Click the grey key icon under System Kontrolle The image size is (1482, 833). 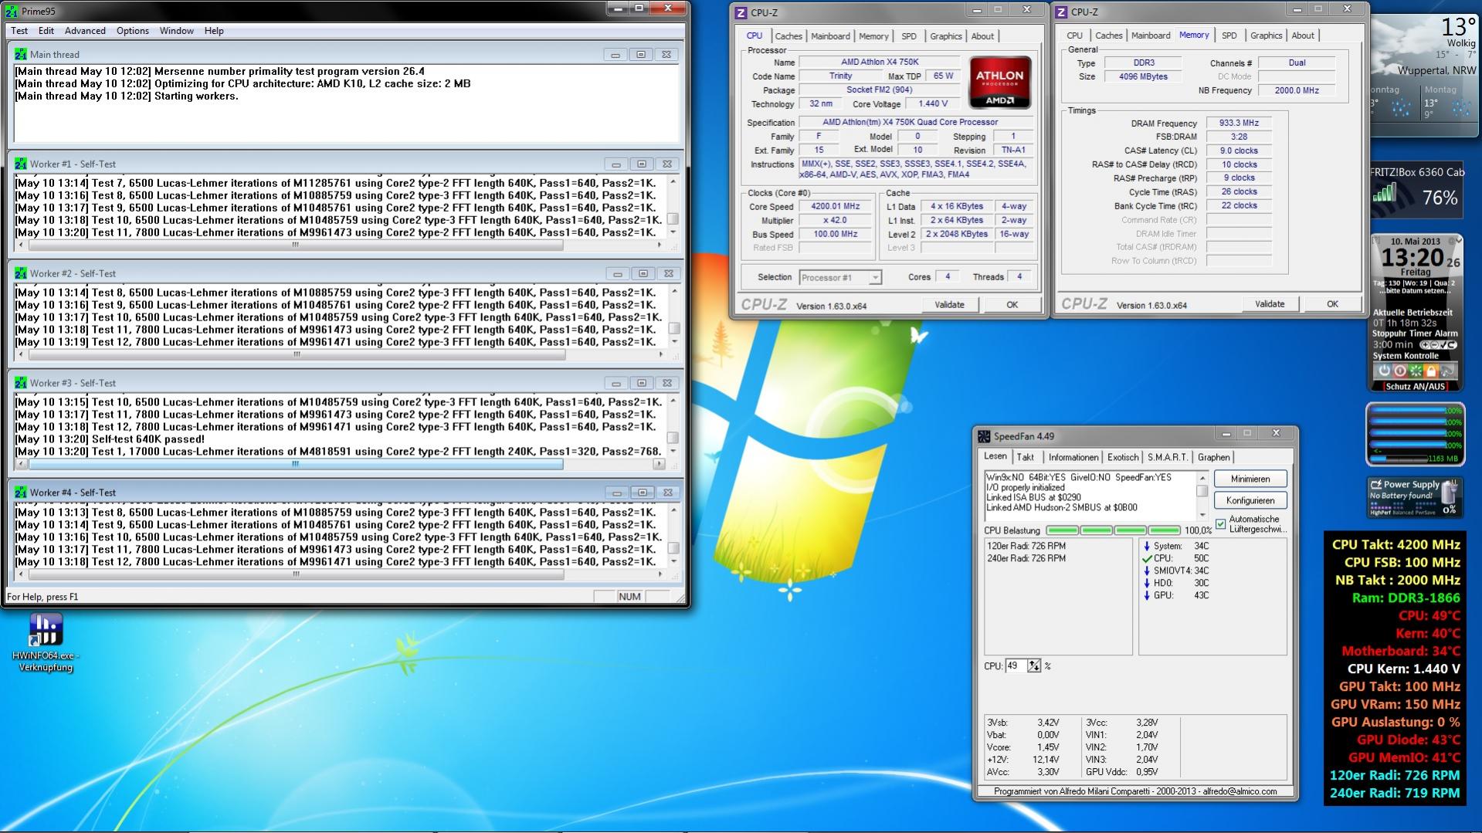point(1448,371)
